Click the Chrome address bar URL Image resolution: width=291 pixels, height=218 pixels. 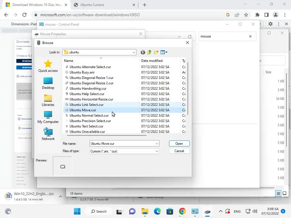click(x=90, y=15)
